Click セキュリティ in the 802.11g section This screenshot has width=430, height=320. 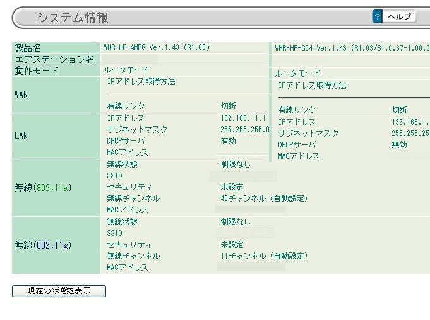129,245
